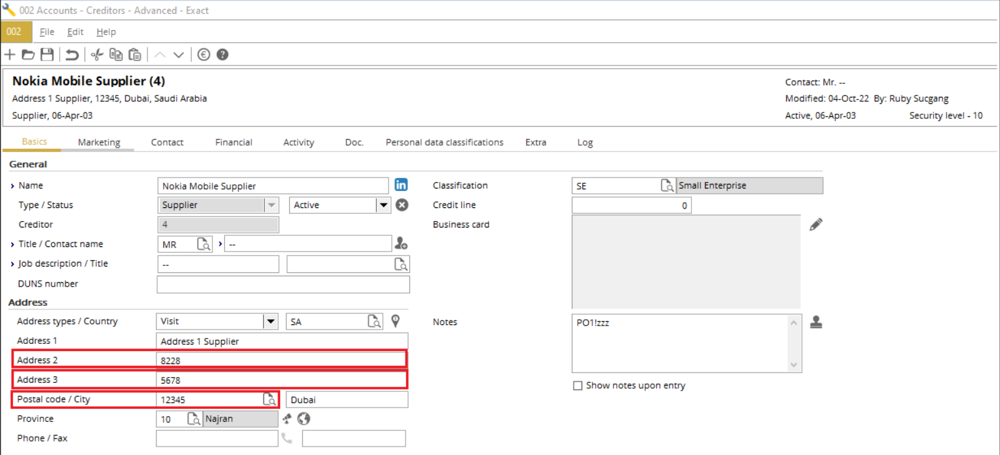
Task: Click the LinkedIn icon beside Name
Action: (402, 185)
